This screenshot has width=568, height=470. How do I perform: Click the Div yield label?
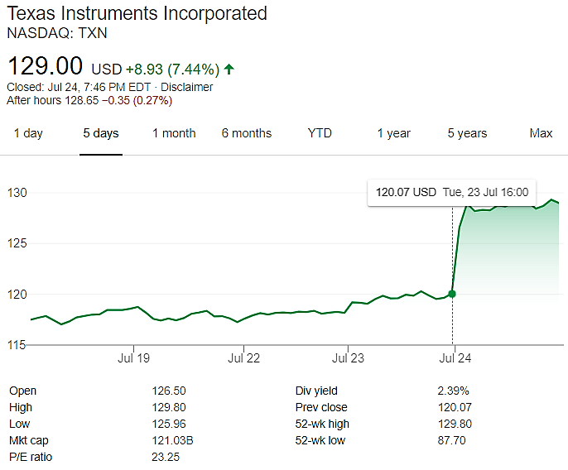pos(316,391)
